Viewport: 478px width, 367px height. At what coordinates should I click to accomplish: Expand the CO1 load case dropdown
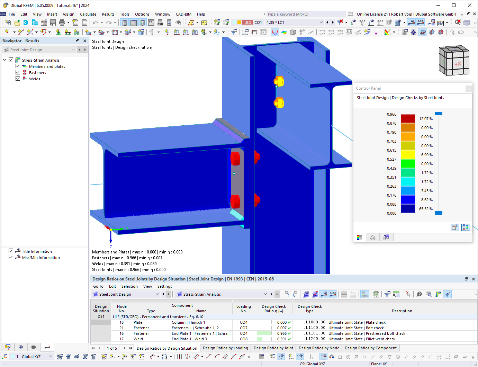click(x=321, y=22)
